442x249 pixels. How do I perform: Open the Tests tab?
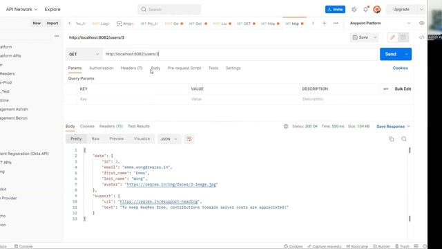[213, 68]
